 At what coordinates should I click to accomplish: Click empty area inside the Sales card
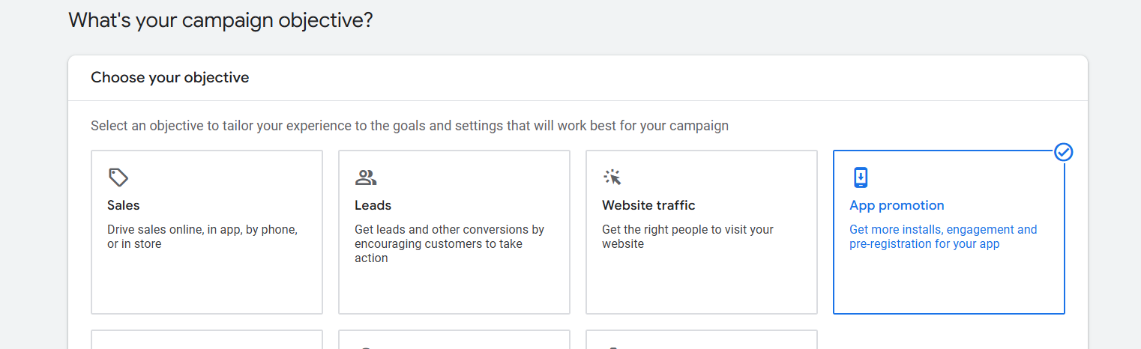[x=207, y=285]
